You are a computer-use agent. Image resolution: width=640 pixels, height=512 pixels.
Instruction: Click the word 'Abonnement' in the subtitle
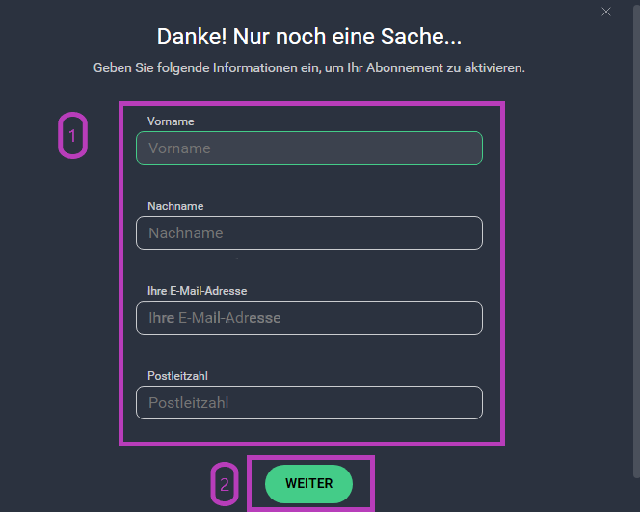click(404, 67)
